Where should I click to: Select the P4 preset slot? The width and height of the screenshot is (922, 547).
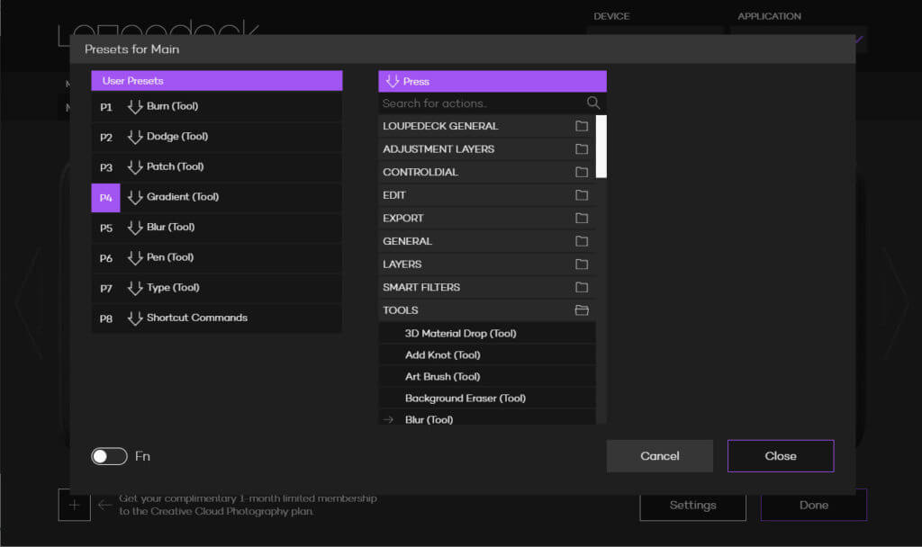[105, 198]
